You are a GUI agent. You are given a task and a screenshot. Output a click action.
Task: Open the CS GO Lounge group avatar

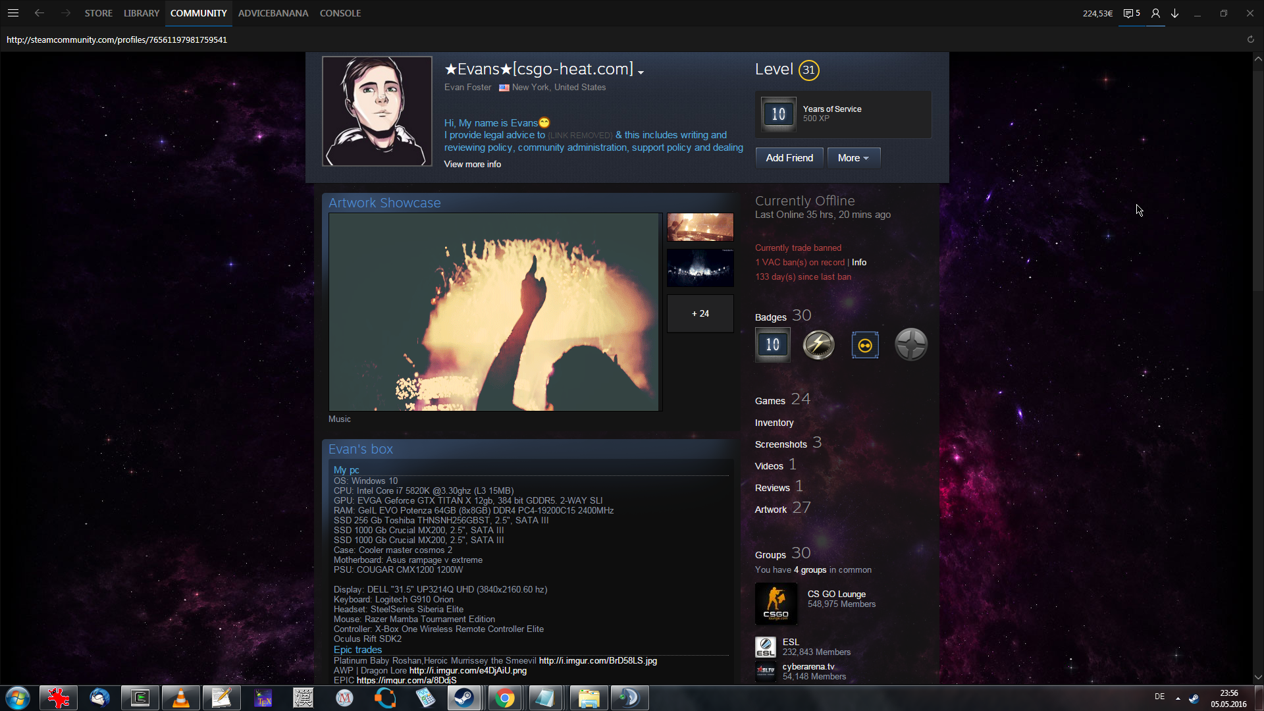pyautogui.click(x=776, y=604)
